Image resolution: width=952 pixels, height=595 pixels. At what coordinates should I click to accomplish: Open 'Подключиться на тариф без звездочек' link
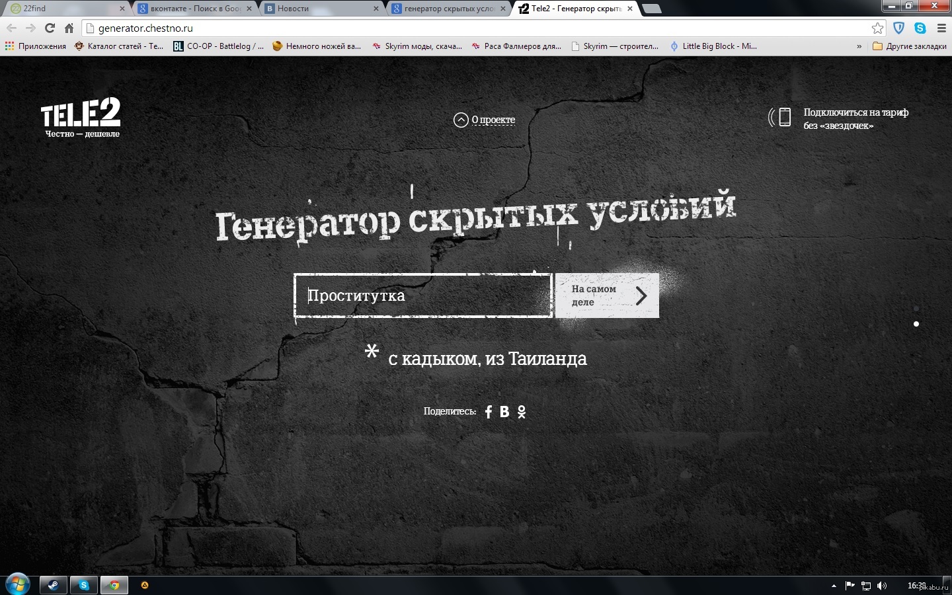[x=855, y=119]
